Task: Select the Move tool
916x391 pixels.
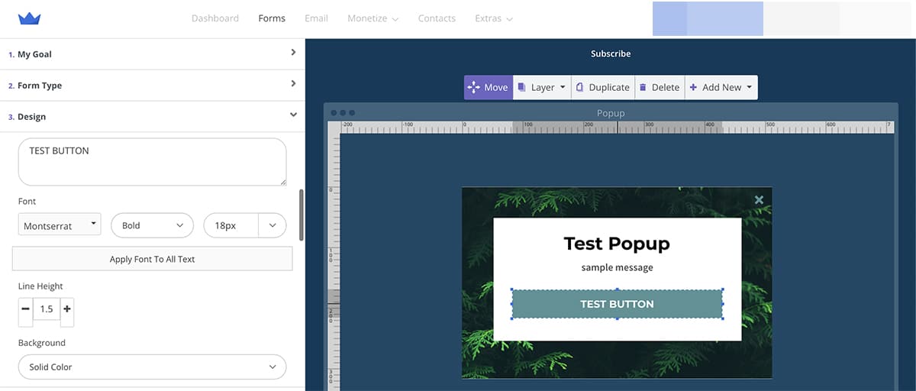Action: (488, 87)
